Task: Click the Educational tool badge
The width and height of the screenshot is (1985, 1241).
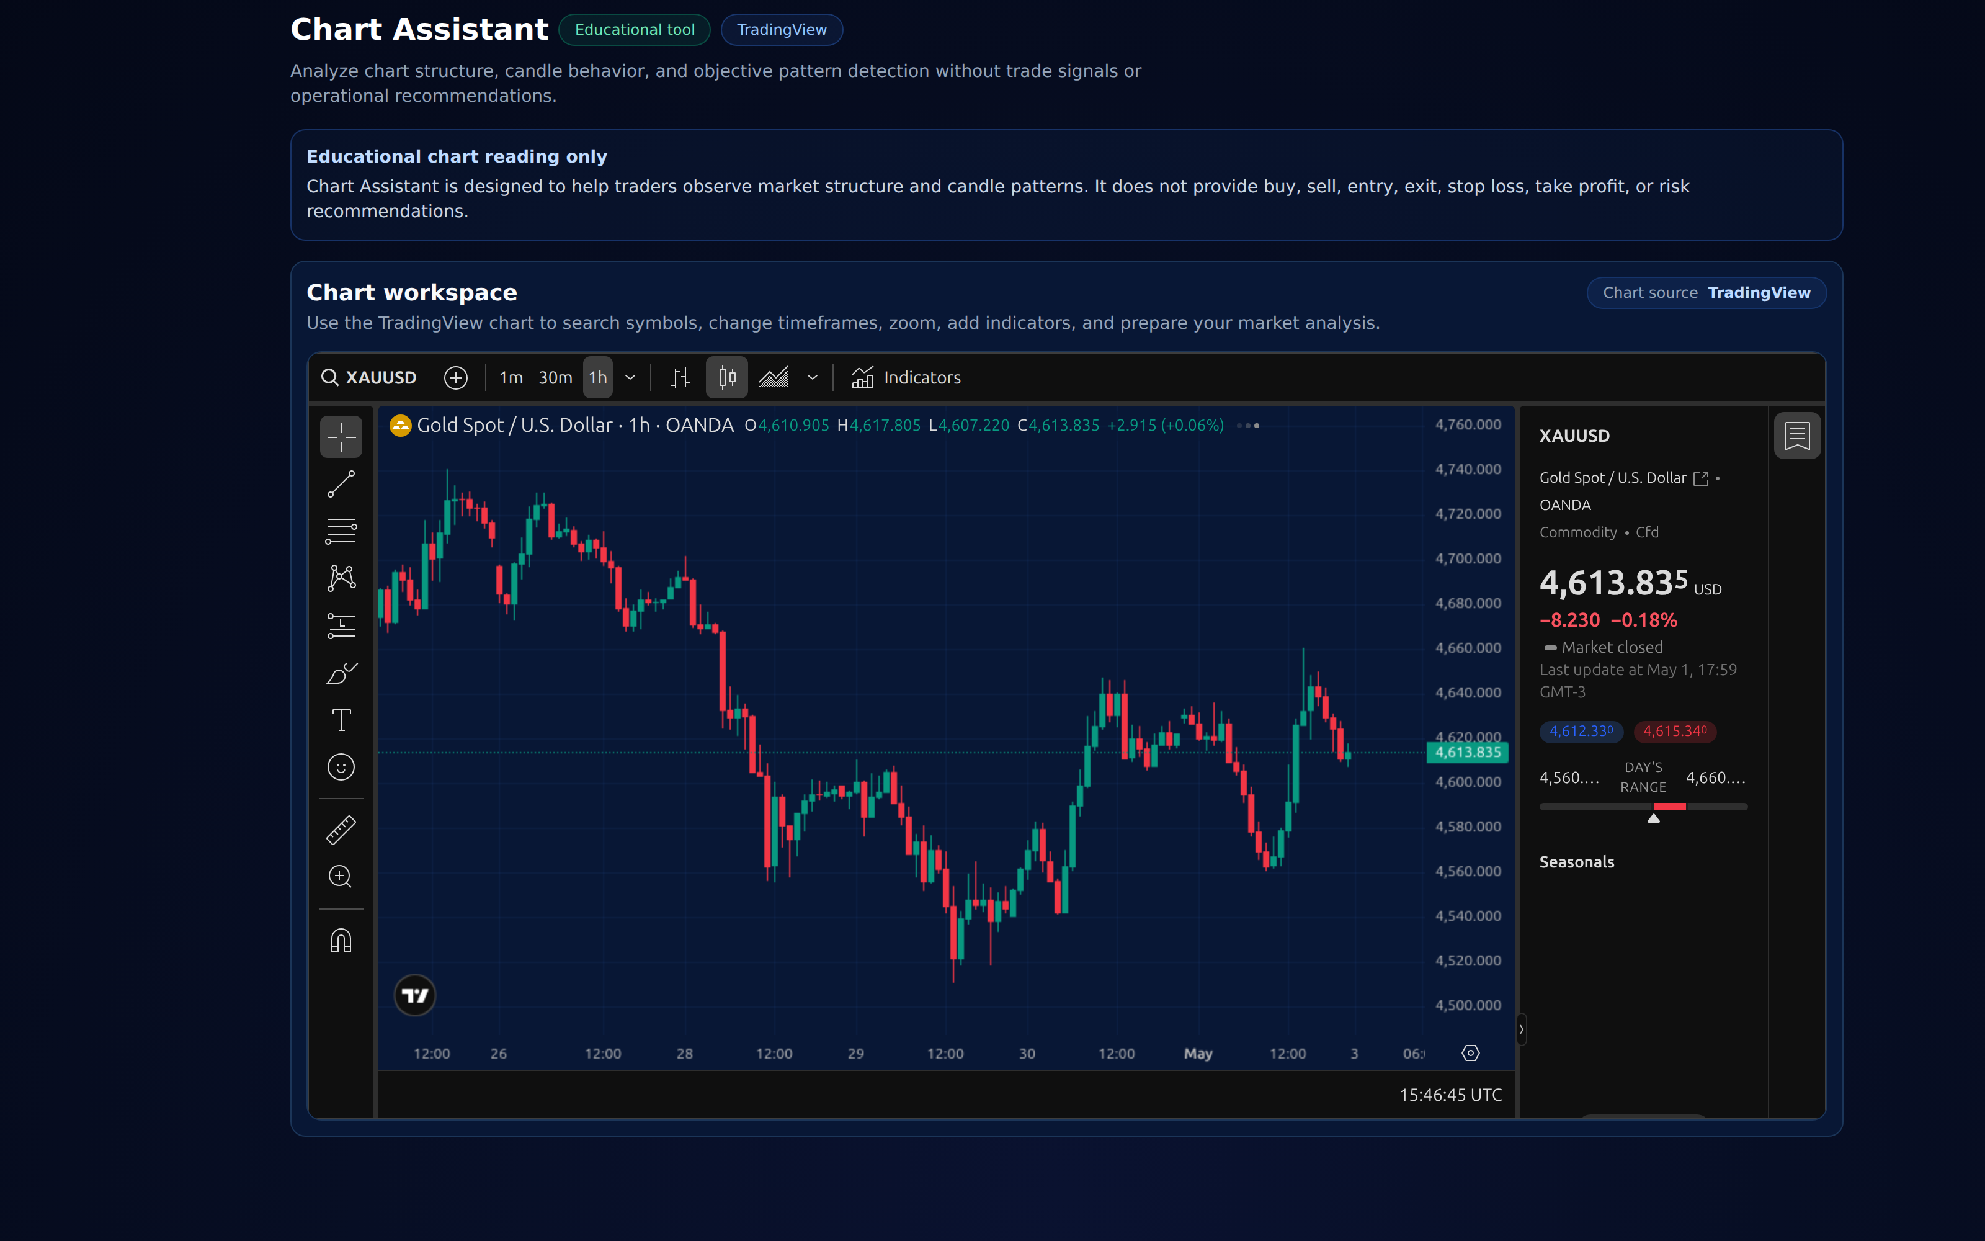Action: (634, 30)
